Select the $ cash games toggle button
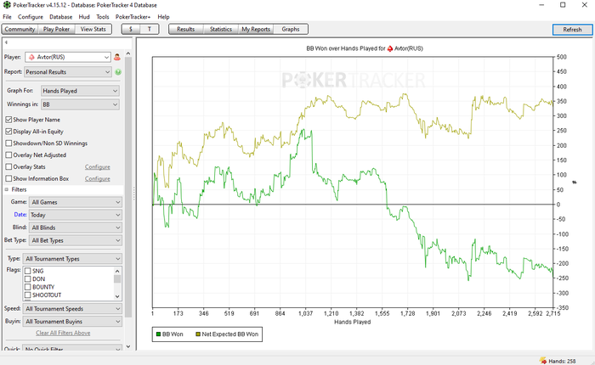This screenshot has width=595, height=365. pos(131,29)
